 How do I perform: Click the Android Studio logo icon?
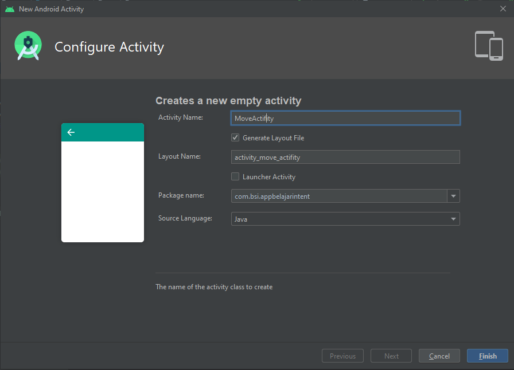point(28,46)
